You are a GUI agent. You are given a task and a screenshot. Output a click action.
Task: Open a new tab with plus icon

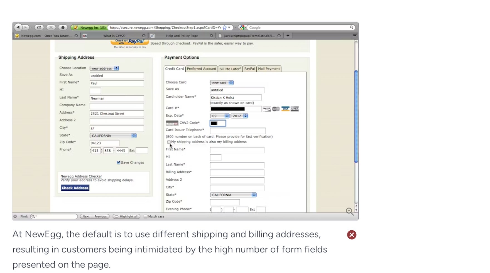coord(288,36)
